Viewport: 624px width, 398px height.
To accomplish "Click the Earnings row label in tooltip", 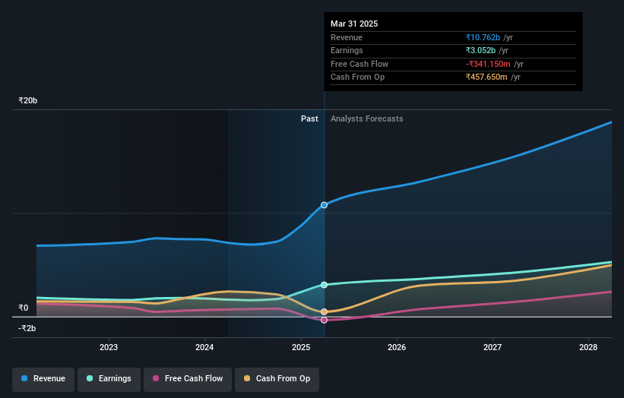I will point(347,50).
